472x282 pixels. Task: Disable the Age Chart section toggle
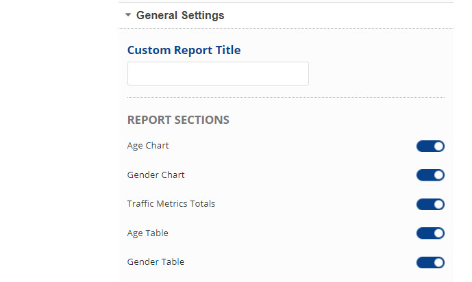click(x=430, y=146)
